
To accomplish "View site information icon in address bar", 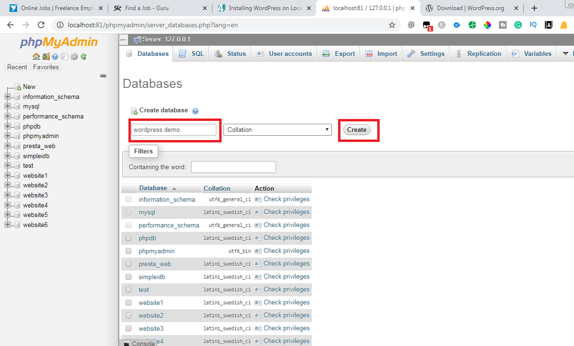I will pos(60,25).
